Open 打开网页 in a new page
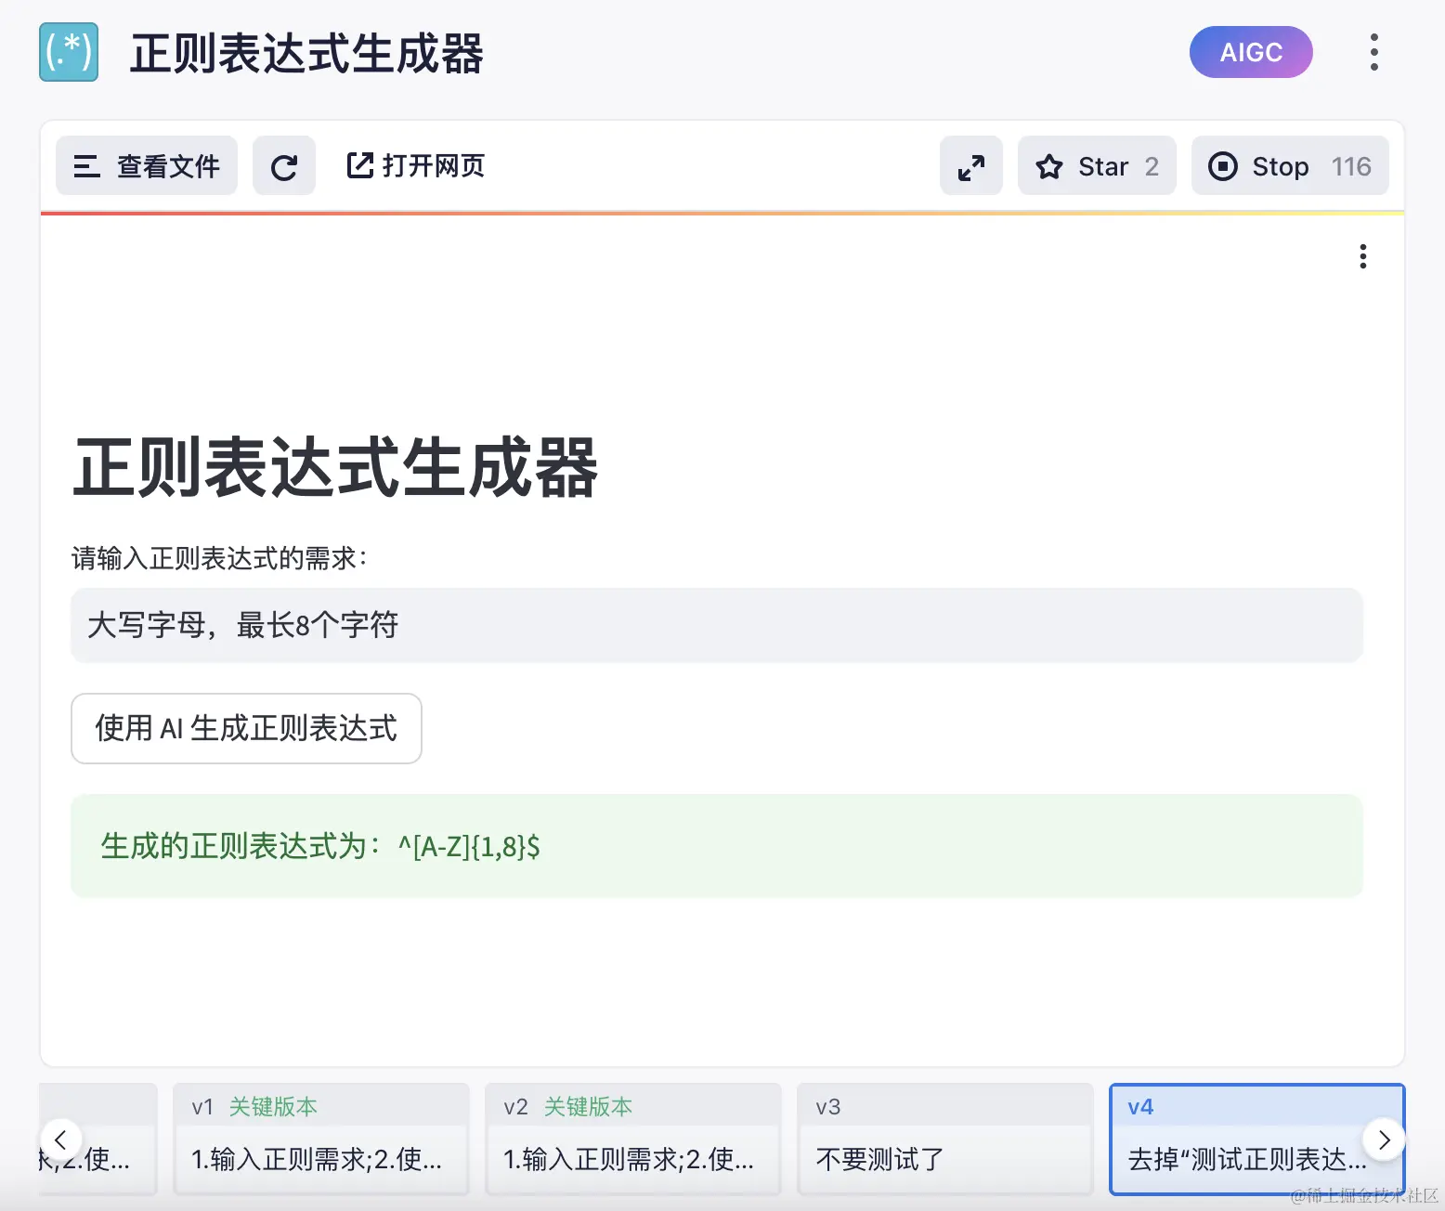This screenshot has height=1211, width=1445. coord(415,166)
